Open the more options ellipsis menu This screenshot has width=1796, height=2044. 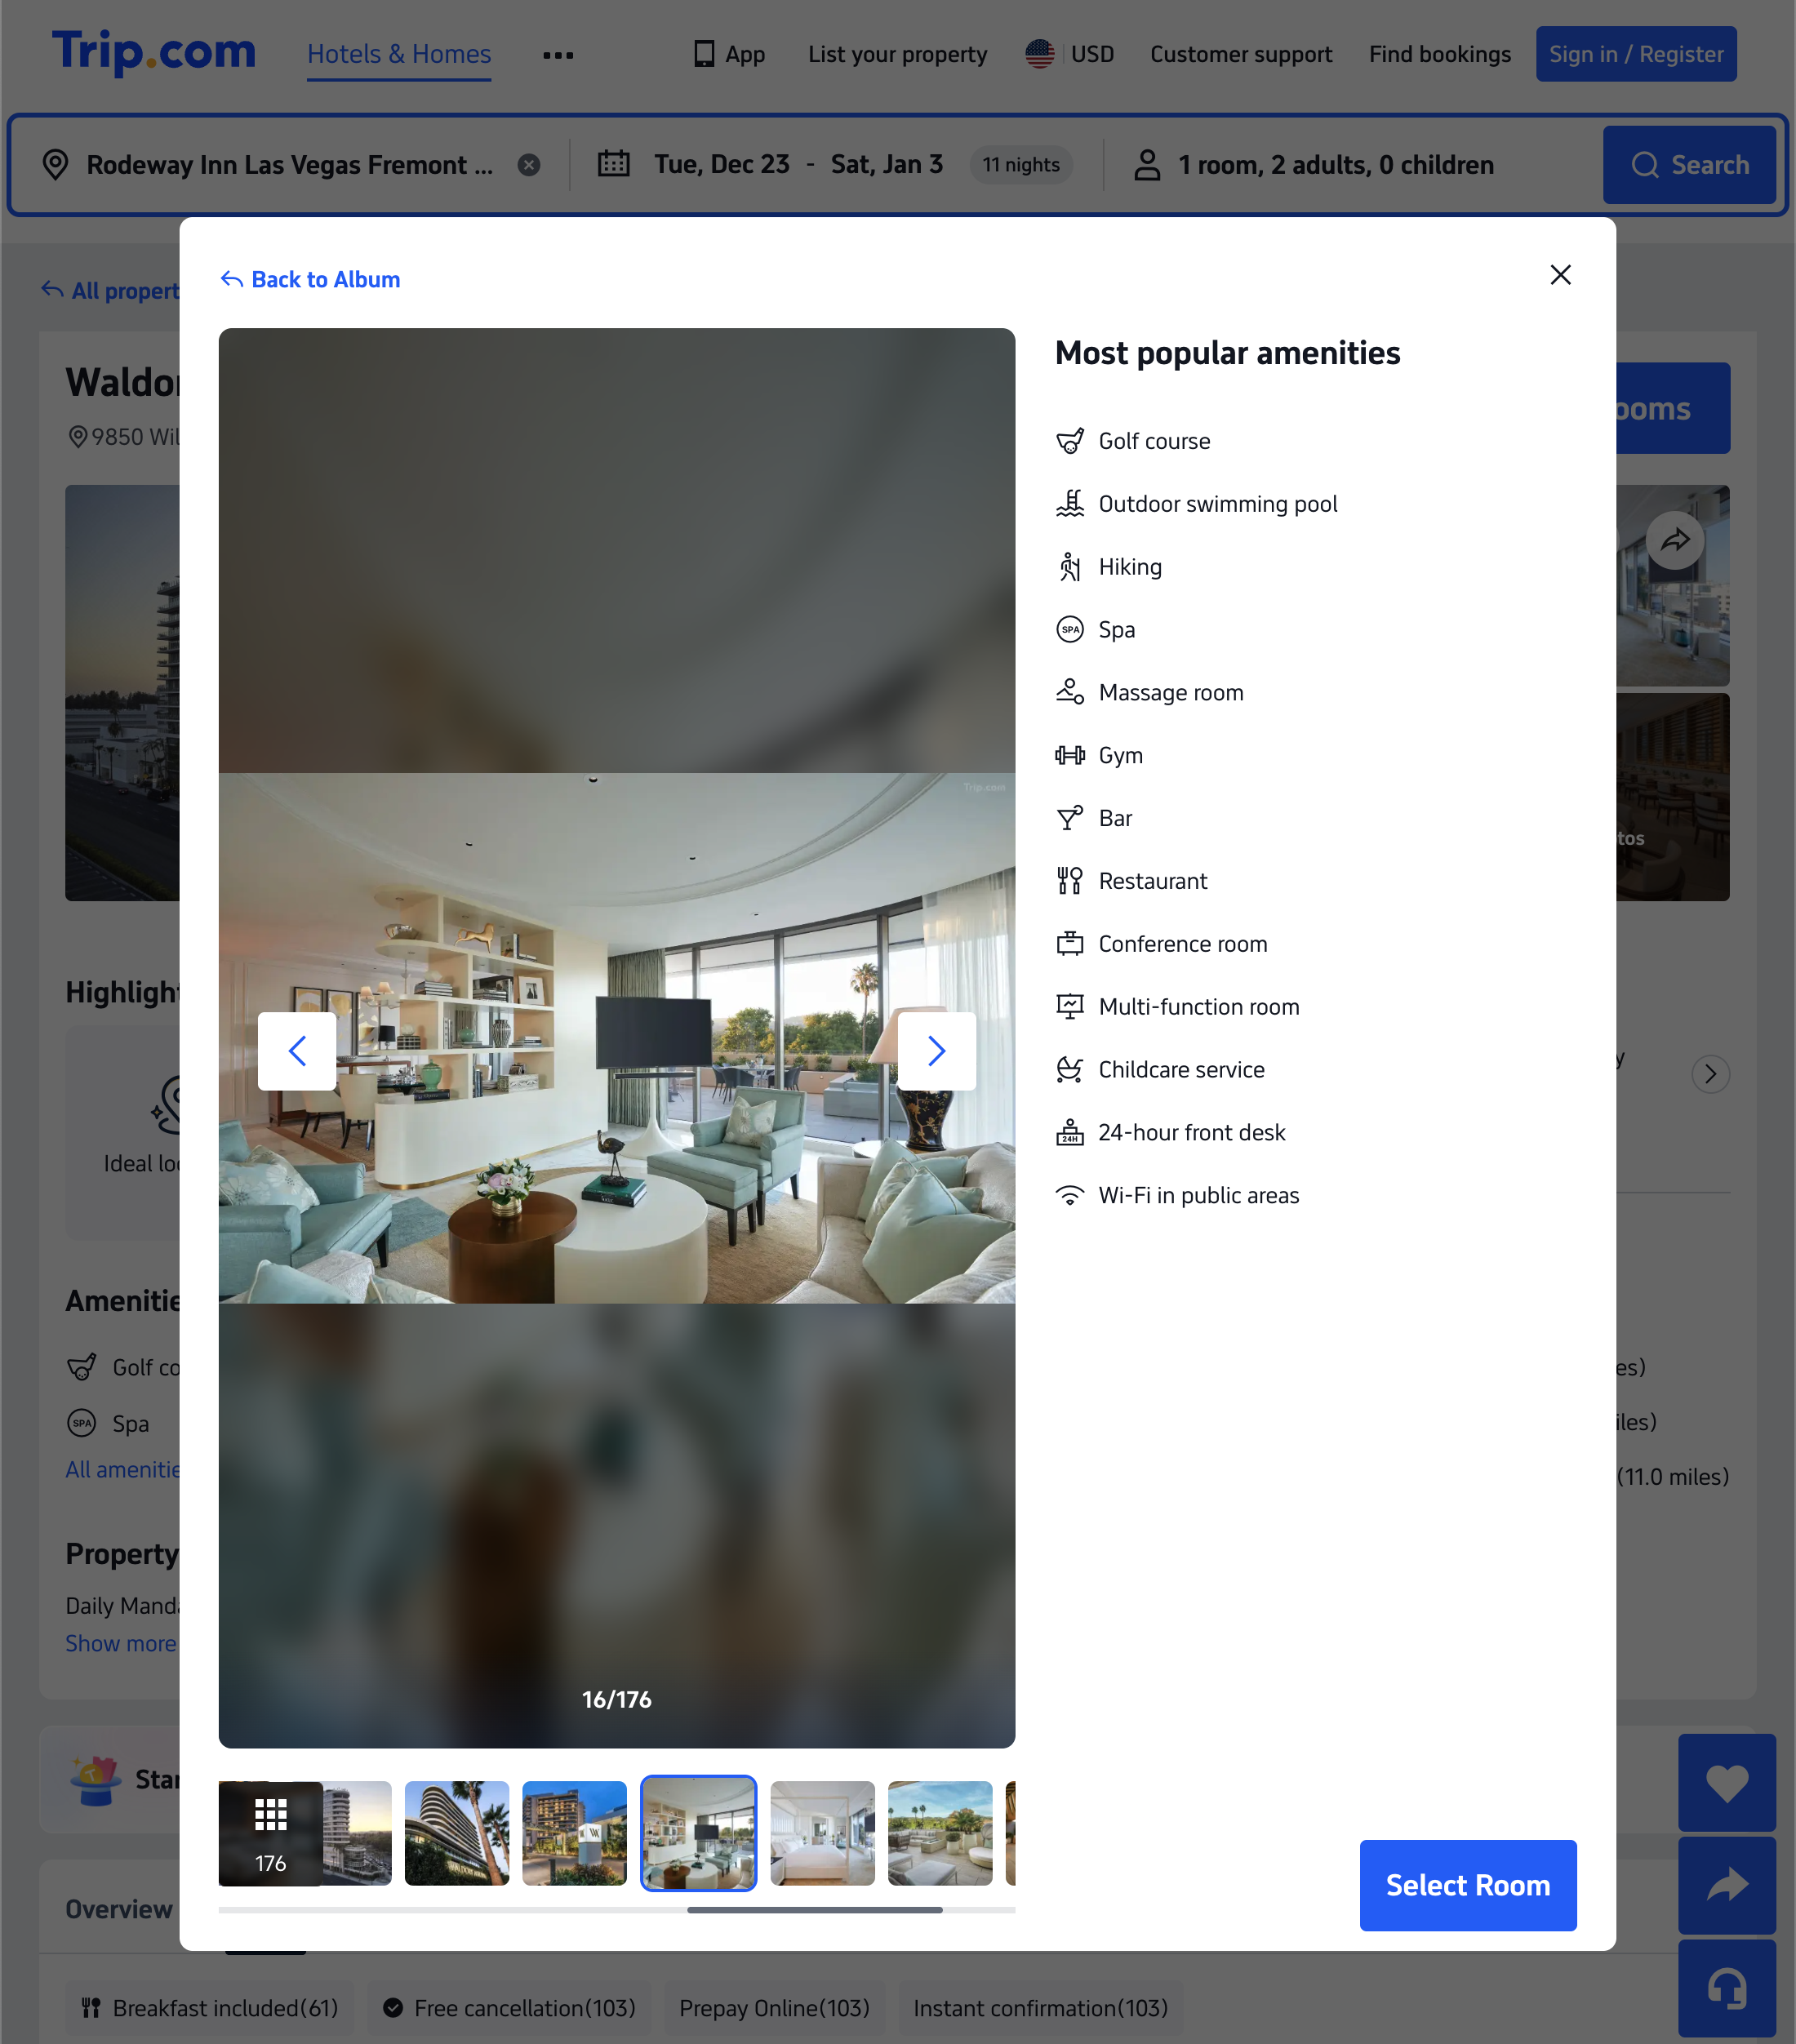(557, 55)
